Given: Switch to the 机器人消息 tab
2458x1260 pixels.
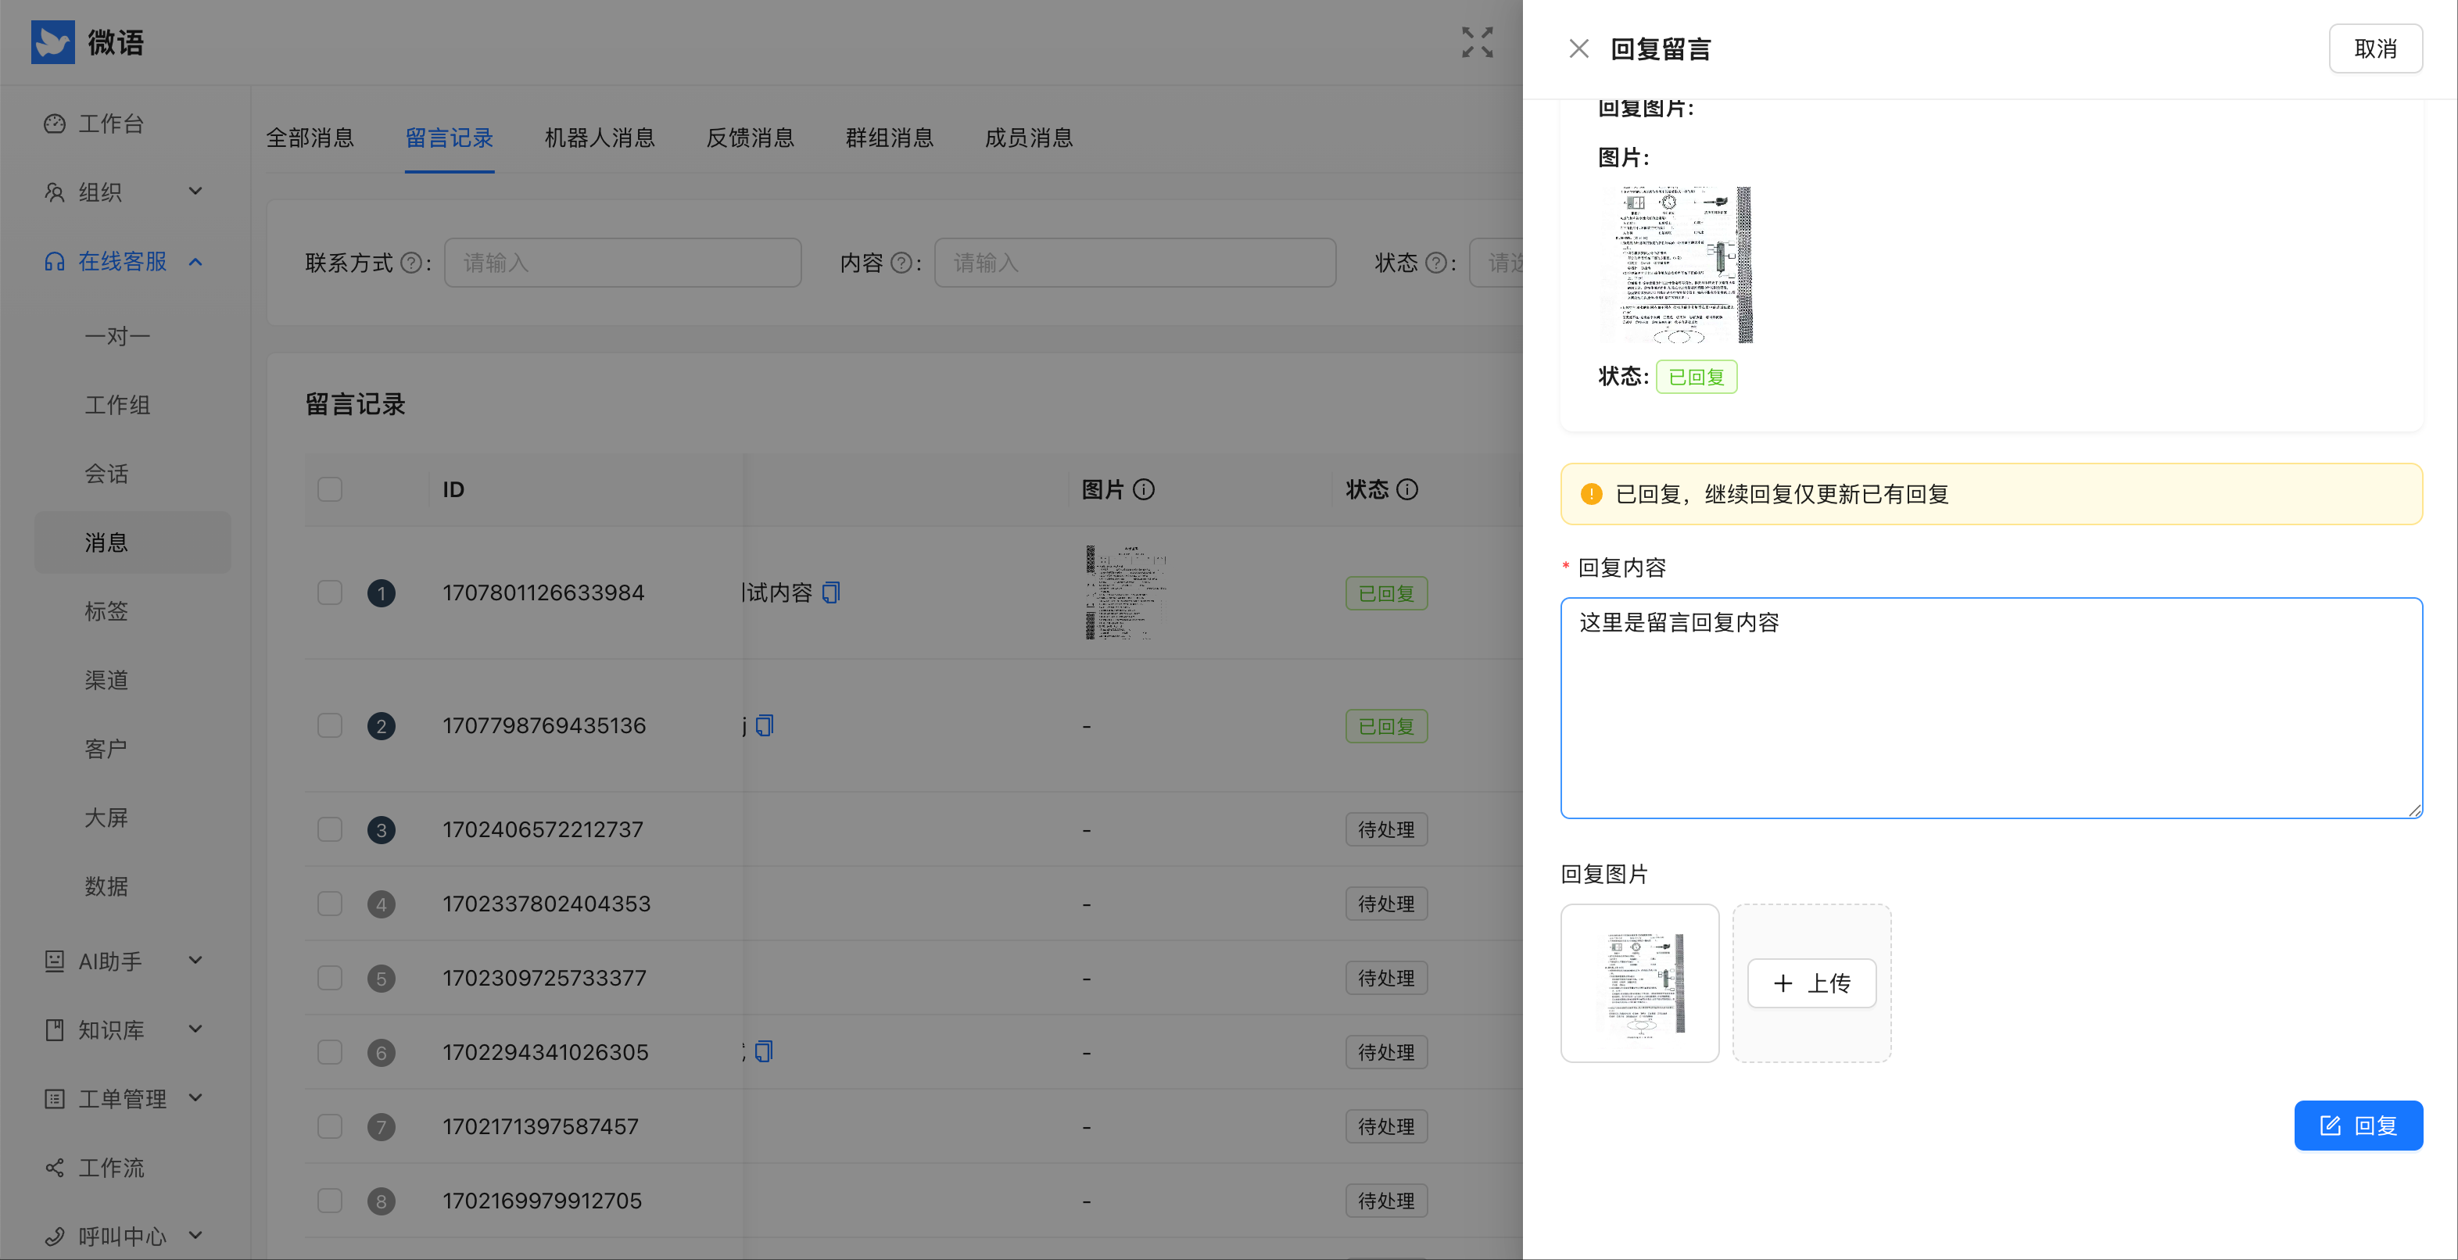Looking at the screenshot, I should 599,138.
